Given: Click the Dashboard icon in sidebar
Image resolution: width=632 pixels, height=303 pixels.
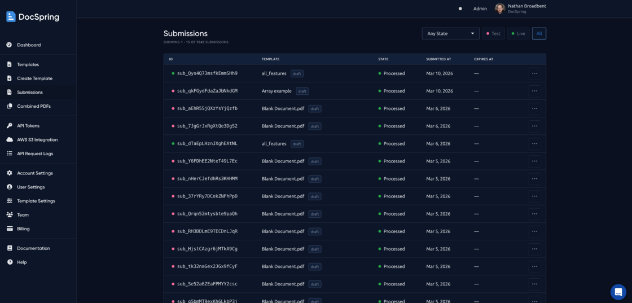Looking at the screenshot, I should coord(10,45).
